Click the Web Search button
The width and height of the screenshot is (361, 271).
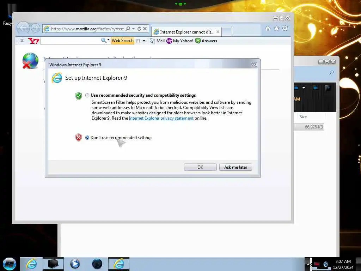coord(122,41)
